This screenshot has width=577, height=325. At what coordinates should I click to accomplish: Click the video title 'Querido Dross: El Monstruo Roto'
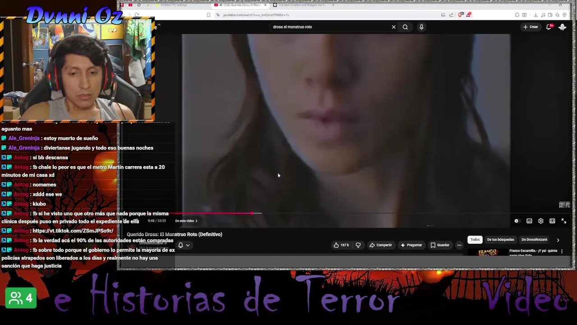174,234
